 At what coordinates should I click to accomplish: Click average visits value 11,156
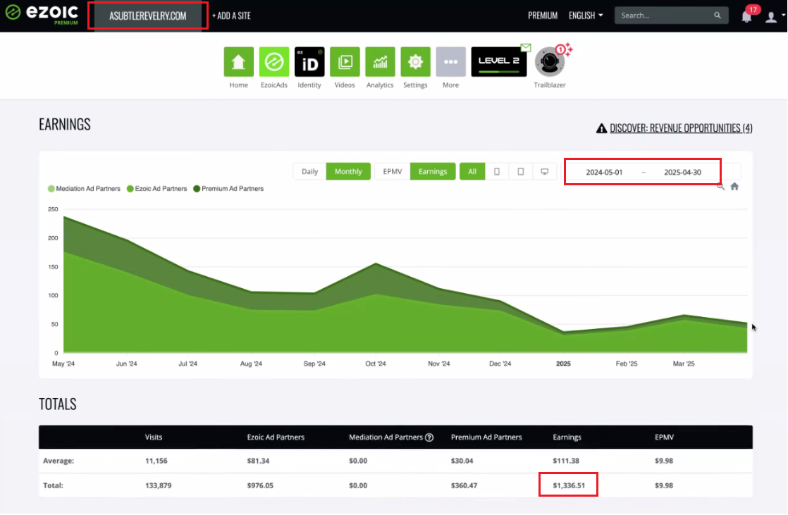coord(156,461)
